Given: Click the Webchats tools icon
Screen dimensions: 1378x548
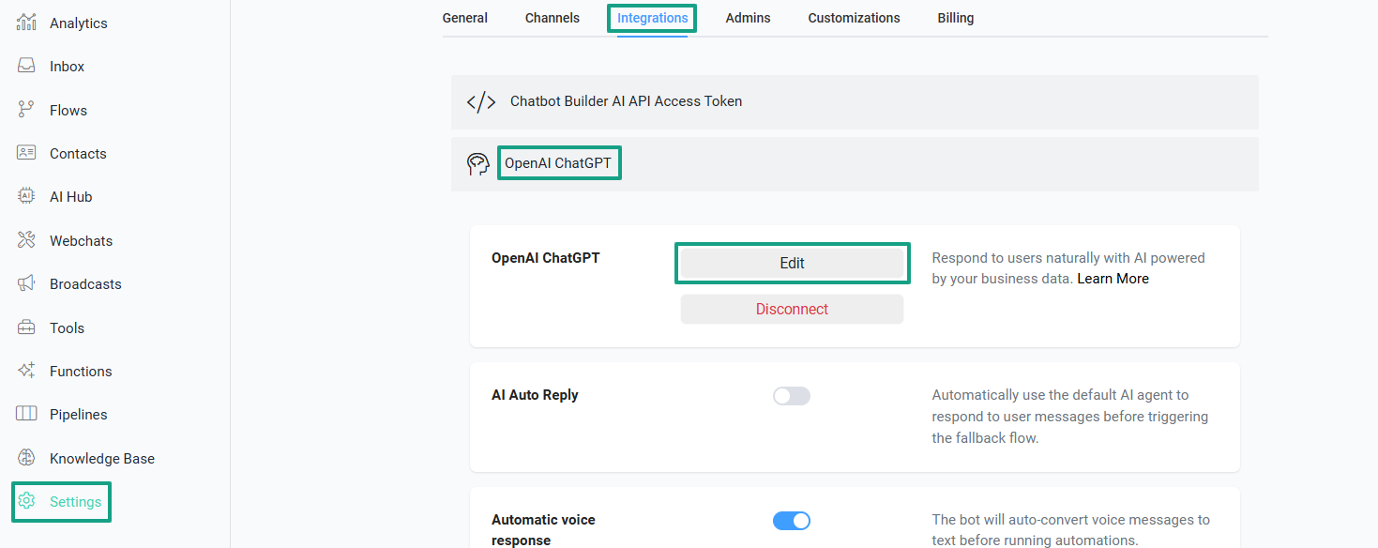Looking at the screenshot, I should coord(26,240).
